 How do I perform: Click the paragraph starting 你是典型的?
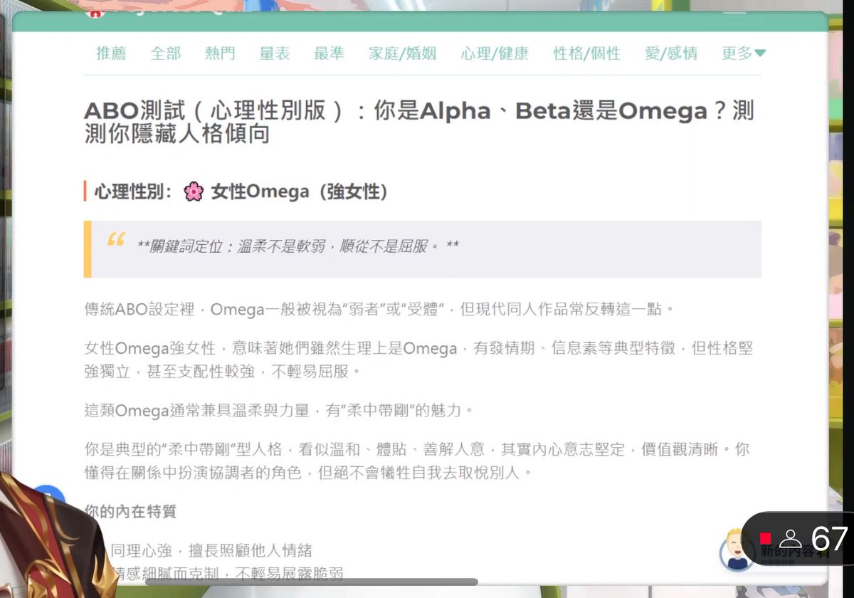(416, 461)
